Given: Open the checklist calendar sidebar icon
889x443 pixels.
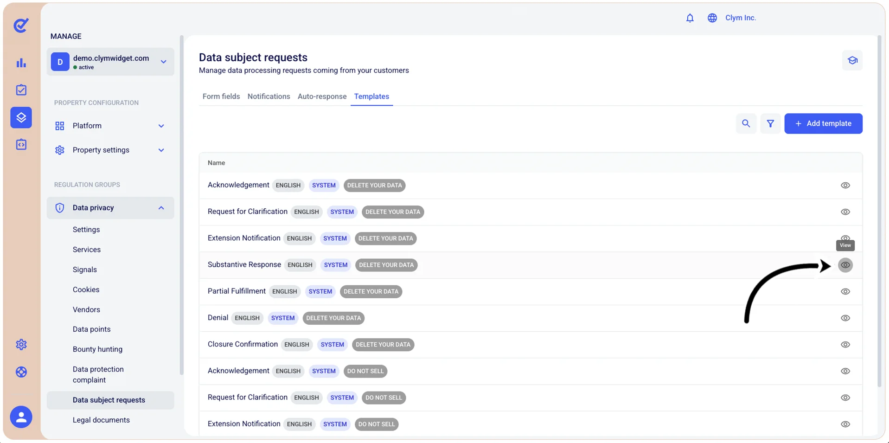Looking at the screenshot, I should 21,90.
